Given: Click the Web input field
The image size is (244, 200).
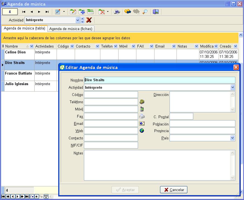Looking at the screenshot, I should point(111,131).
